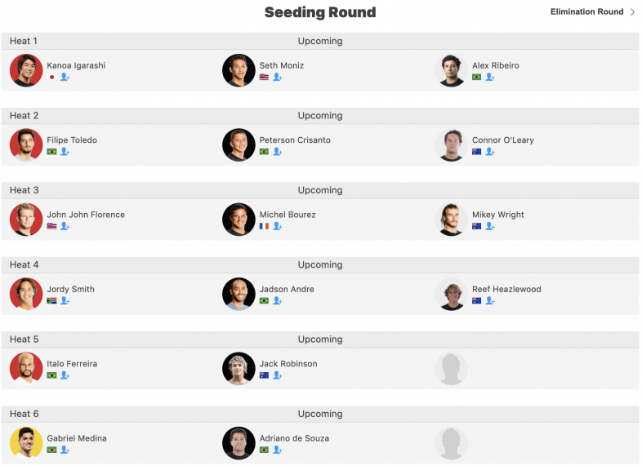
Task: Follow Michel Bourez using the add-user icon
Action: [277, 226]
